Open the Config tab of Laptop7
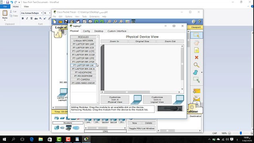Image resolution: width=254 pixels, height=143 pixels. tap(86, 31)
